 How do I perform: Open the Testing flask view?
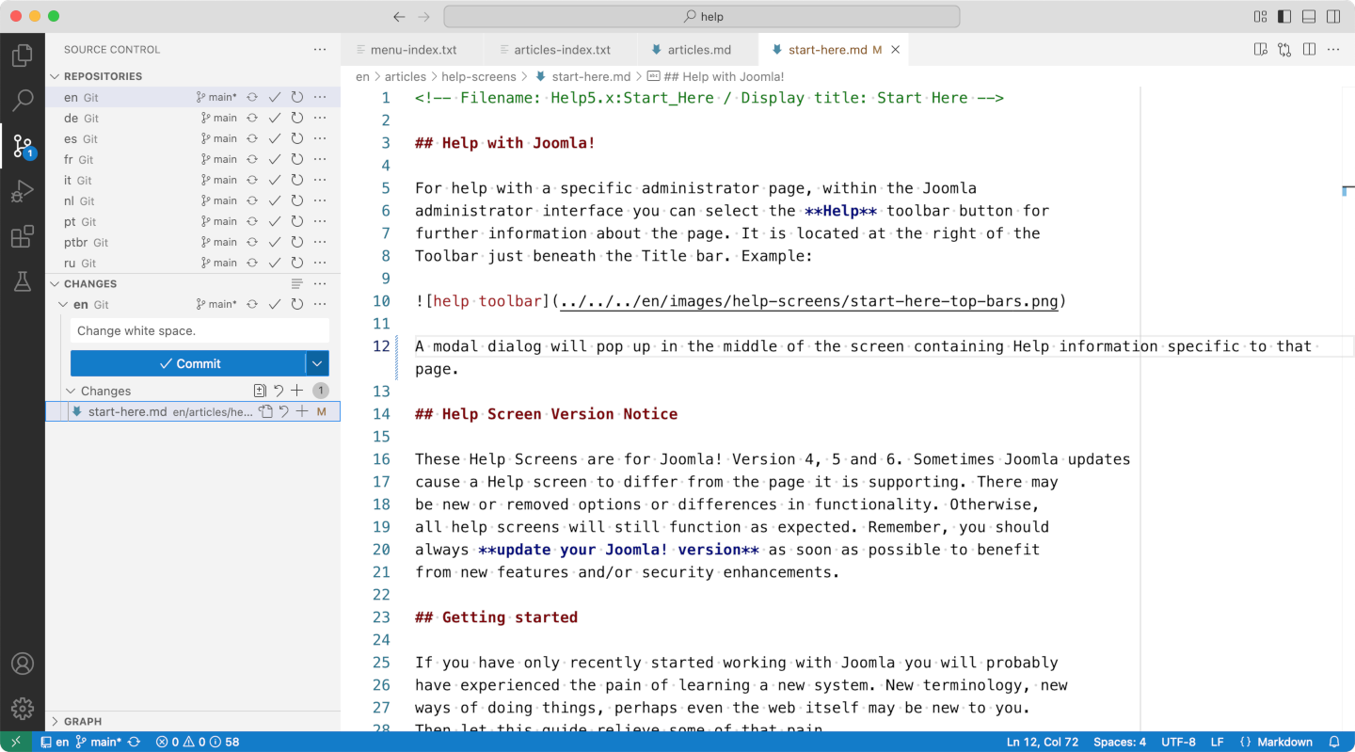click(x=23, y=281)
